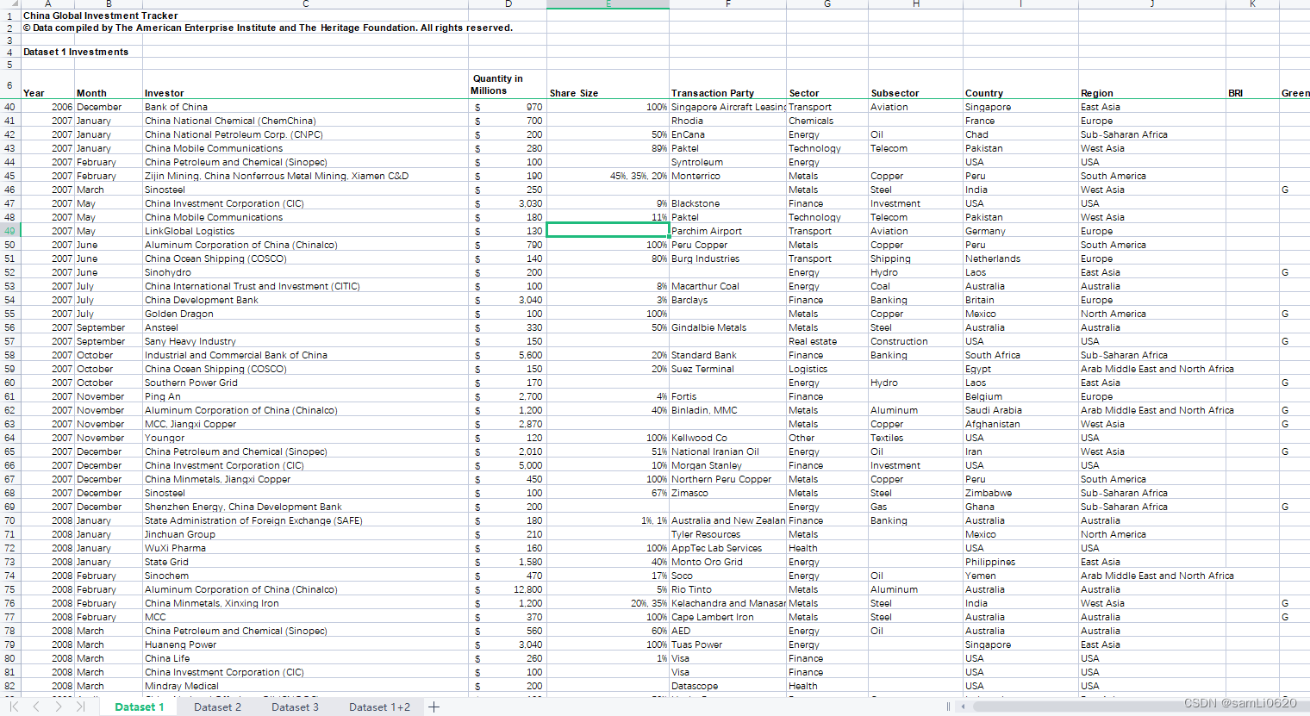Click the Transaction Party header cell
Viewport: 1310px width, 716px height.
(727, 84)
